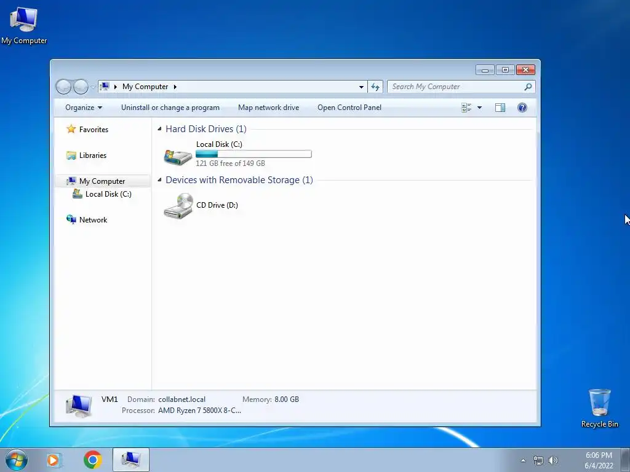This screenshot has height=472, width=630.
Task: Toggle the preview pane
Action: 500,108
